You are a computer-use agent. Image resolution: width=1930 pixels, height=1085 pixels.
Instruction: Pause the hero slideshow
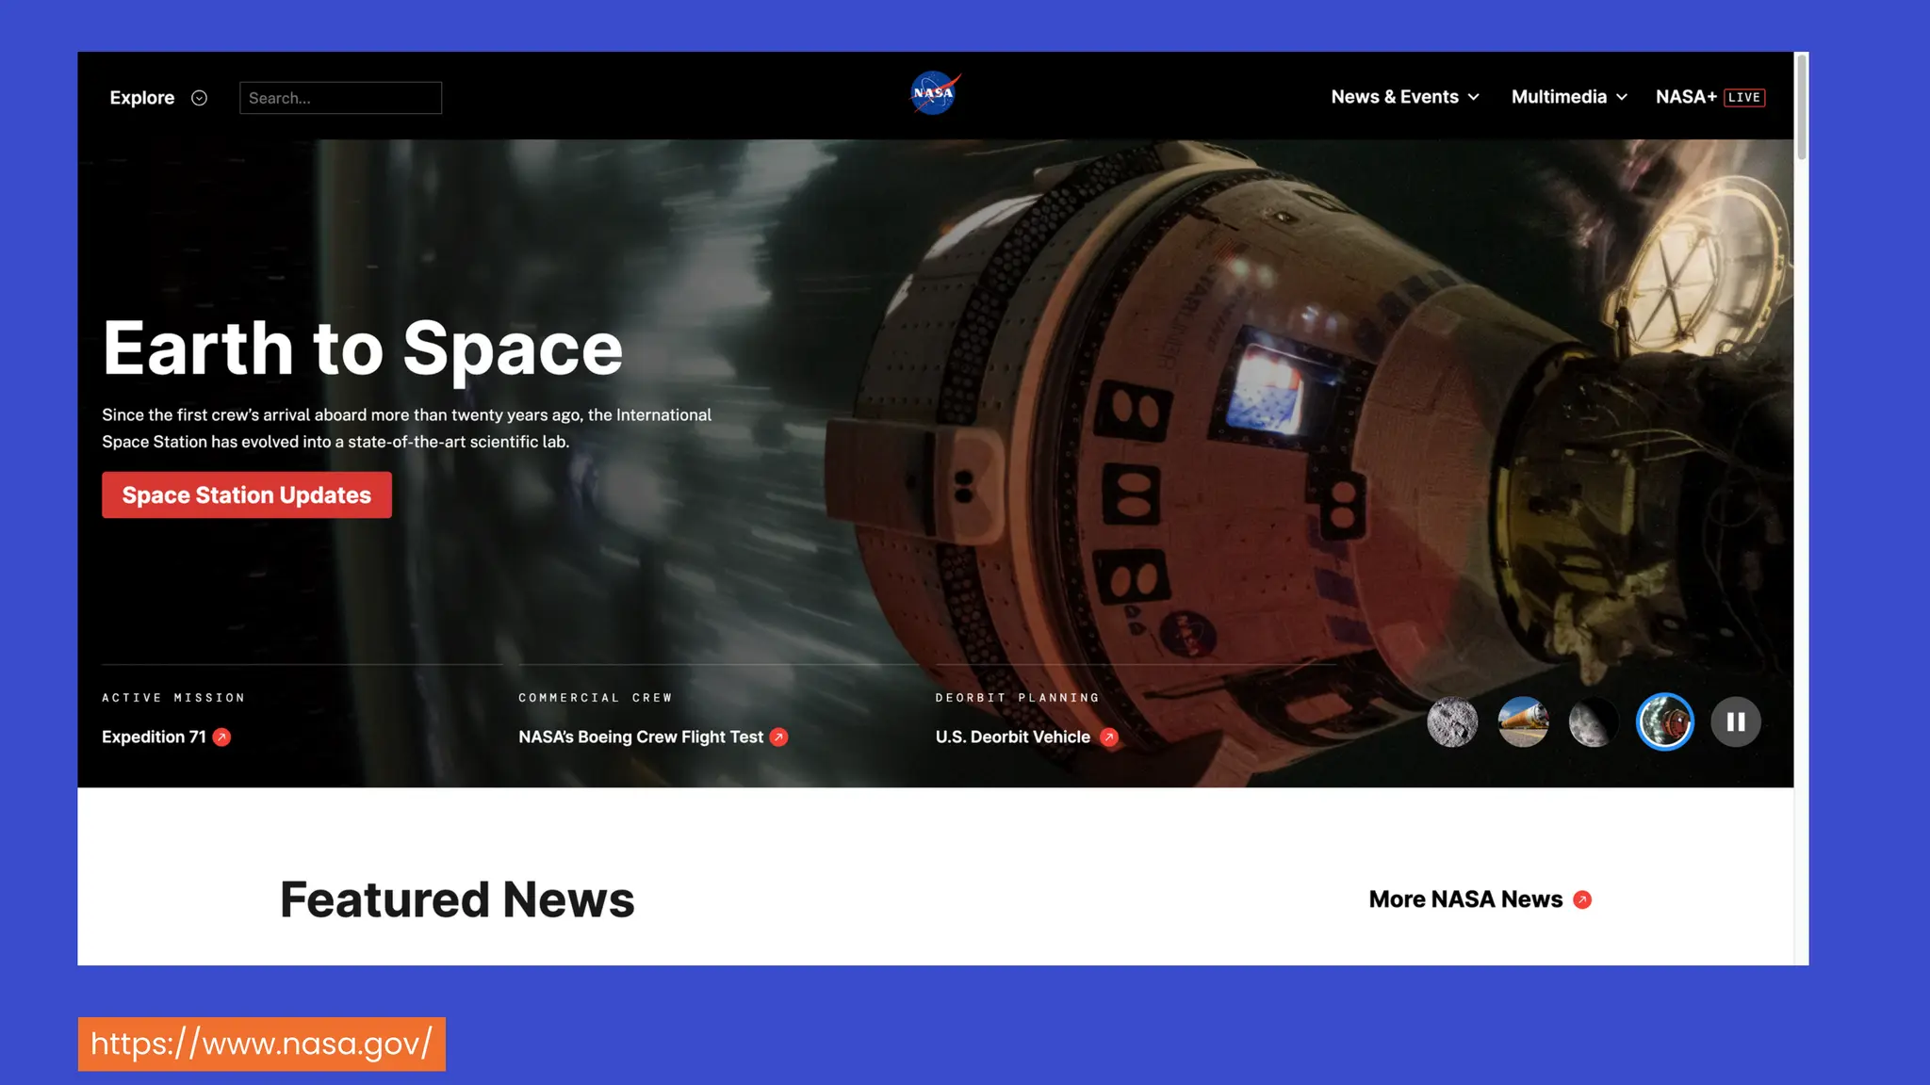click(1736, 721)
